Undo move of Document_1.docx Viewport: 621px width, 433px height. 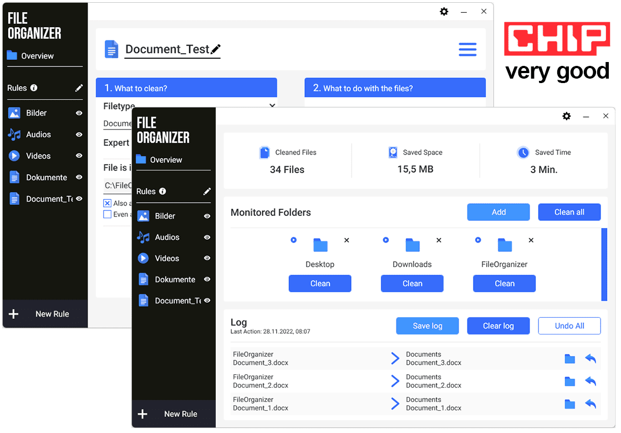(x=591, y=404)
